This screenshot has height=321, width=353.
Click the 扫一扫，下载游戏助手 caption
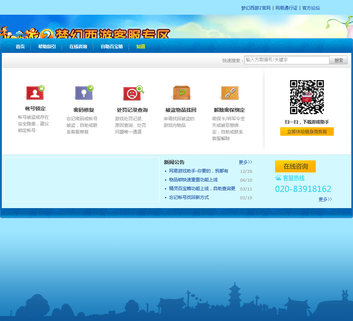[x=307, y=122]
